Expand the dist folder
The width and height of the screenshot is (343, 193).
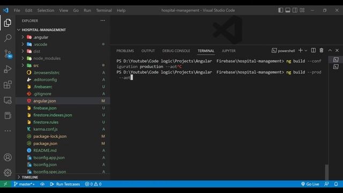[23, 51]
